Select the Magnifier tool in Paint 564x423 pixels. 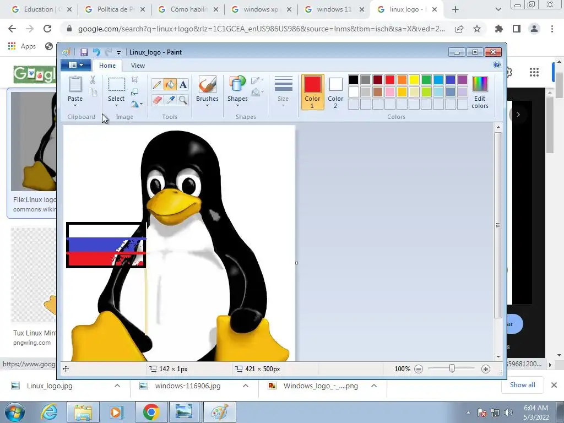point(183,100)
